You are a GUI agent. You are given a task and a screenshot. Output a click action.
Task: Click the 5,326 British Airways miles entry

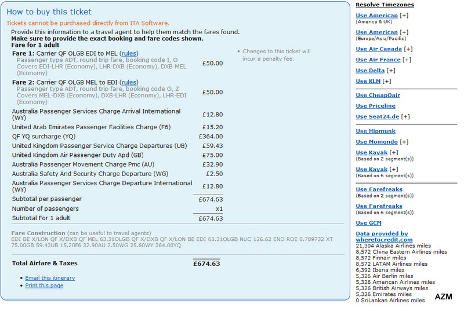click(392, 288)
